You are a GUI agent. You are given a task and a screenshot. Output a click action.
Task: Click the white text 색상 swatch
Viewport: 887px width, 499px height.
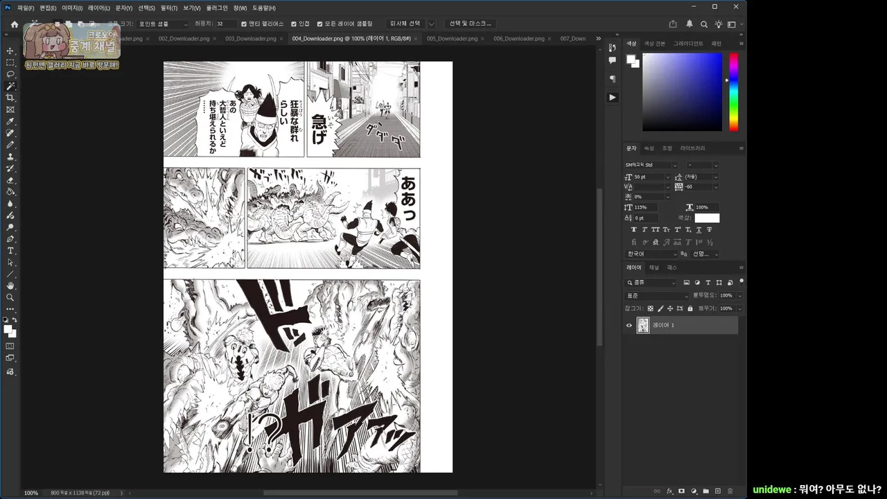click(707, 218)
